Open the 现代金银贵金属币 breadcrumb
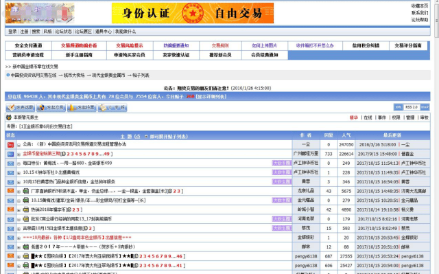 click(x=108, y=76)
